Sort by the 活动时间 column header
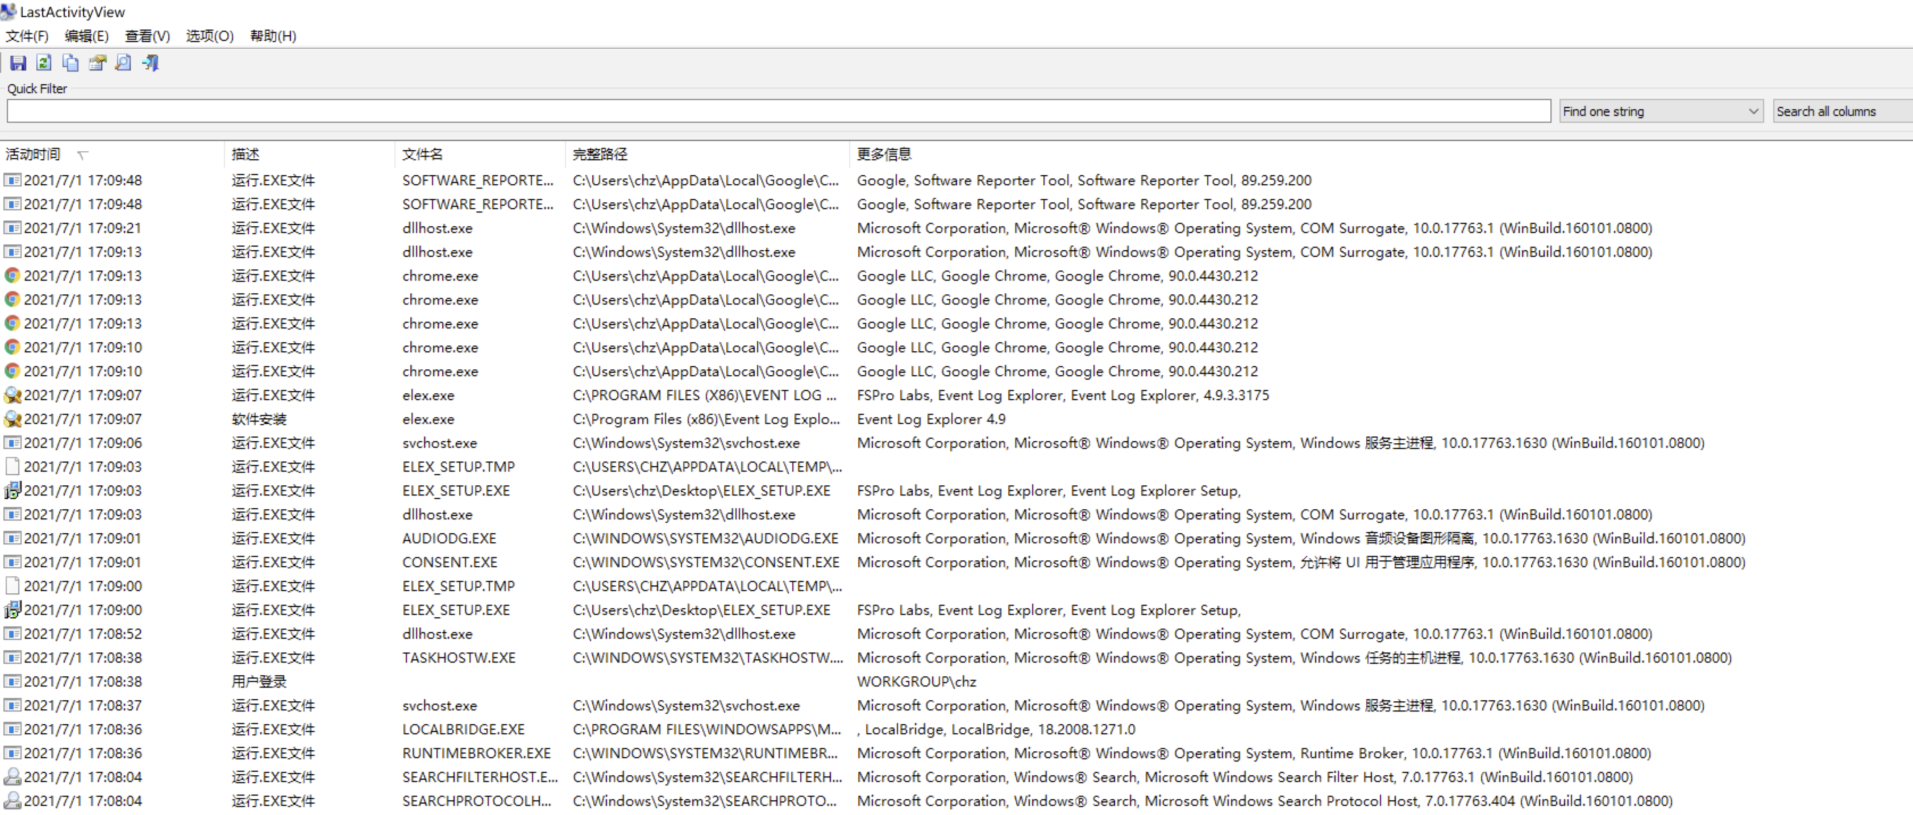This screenshot has height=815, width=1913. pyautogui.click(x=32, y=154)
